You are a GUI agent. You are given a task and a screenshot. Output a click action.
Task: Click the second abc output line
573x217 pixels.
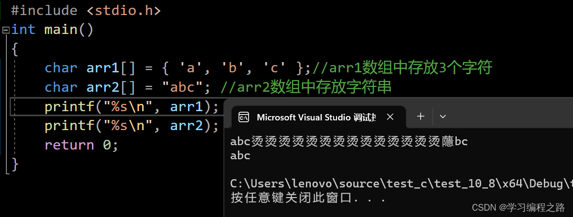(240, 156)
